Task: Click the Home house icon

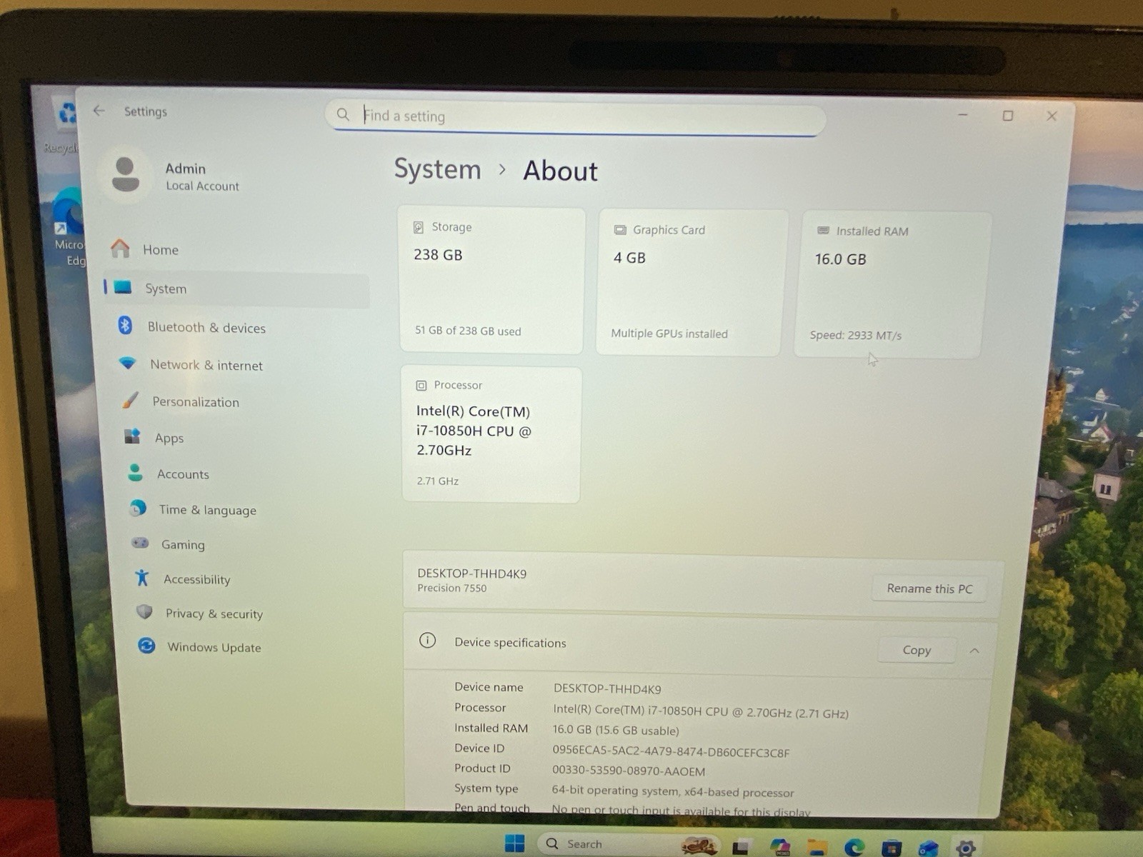Action: point(120,248)
